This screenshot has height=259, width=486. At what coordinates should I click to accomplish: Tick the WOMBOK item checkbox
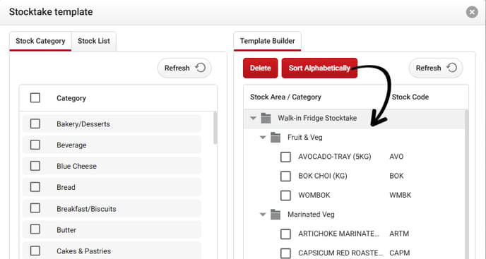click(x=285, y=195)
